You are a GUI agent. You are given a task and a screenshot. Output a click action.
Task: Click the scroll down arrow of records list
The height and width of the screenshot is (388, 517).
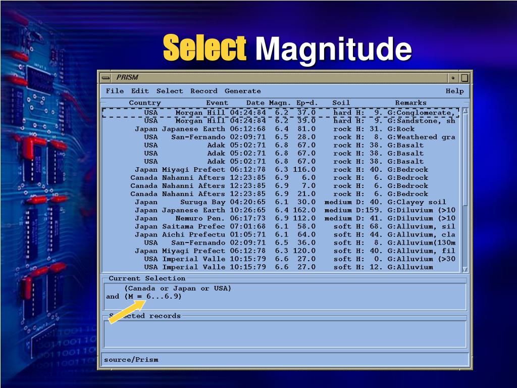(x=465, y=269)
